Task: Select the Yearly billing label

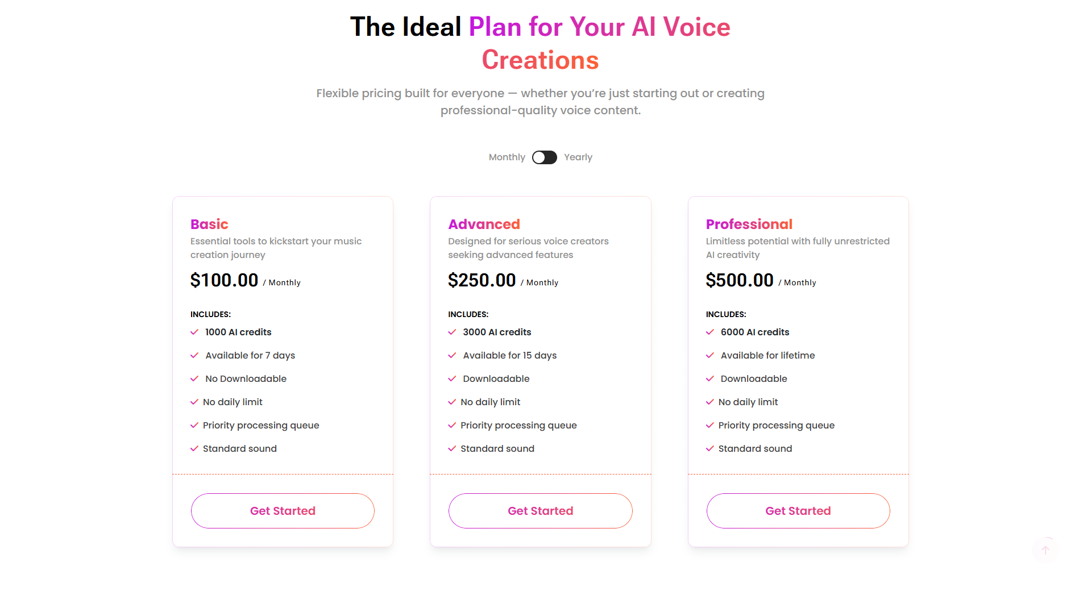Action: 578,157
